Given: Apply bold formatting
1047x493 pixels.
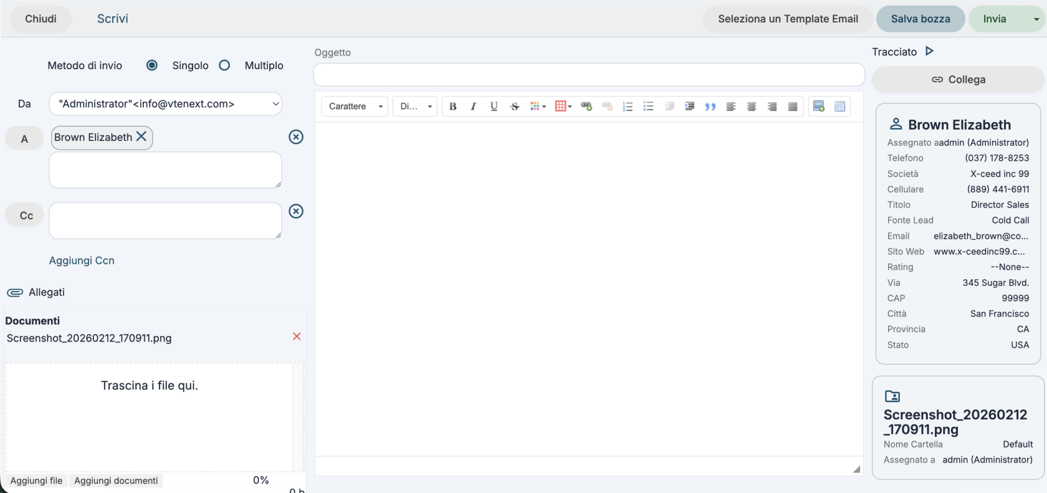Looking at the screenshot, I should [x=453, y=107].
